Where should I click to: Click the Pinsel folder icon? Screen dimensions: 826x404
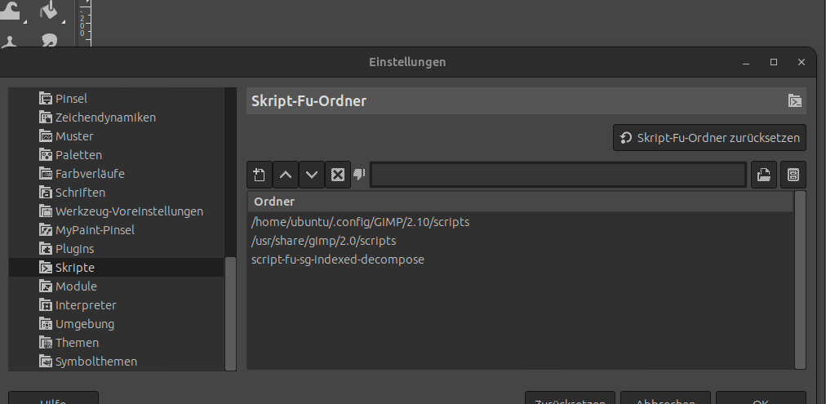[46, 99]
